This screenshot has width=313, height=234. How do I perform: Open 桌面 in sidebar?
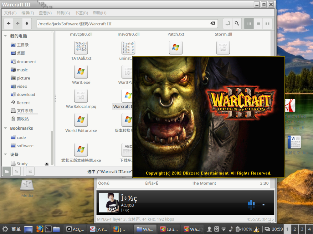pos(18,53)
